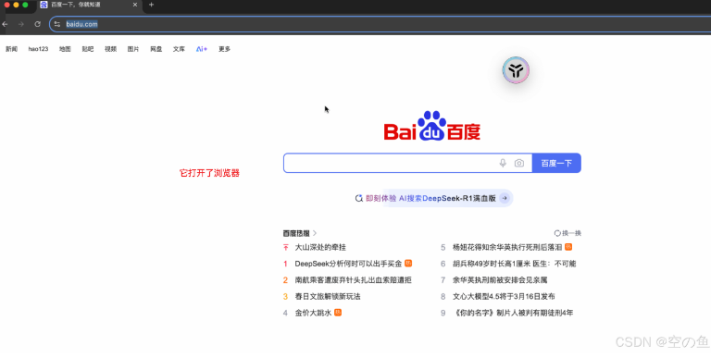Open hot search 南航乘客遭座弃针头扎出血索赔遭拒
Image resolution: width=723 pixels, height=358 pixels.
coord(354,279)
